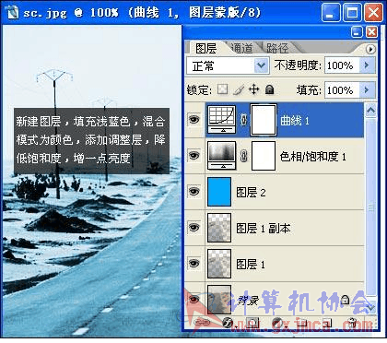
Task: Click the layers list scrollbar up arrow
Action: click(370, 111)
